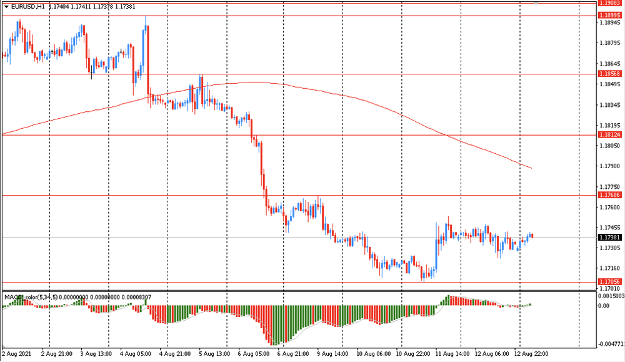Click the 1.18795 price scale value
Viewport: 625px width, 362px height.
point(610,43)
